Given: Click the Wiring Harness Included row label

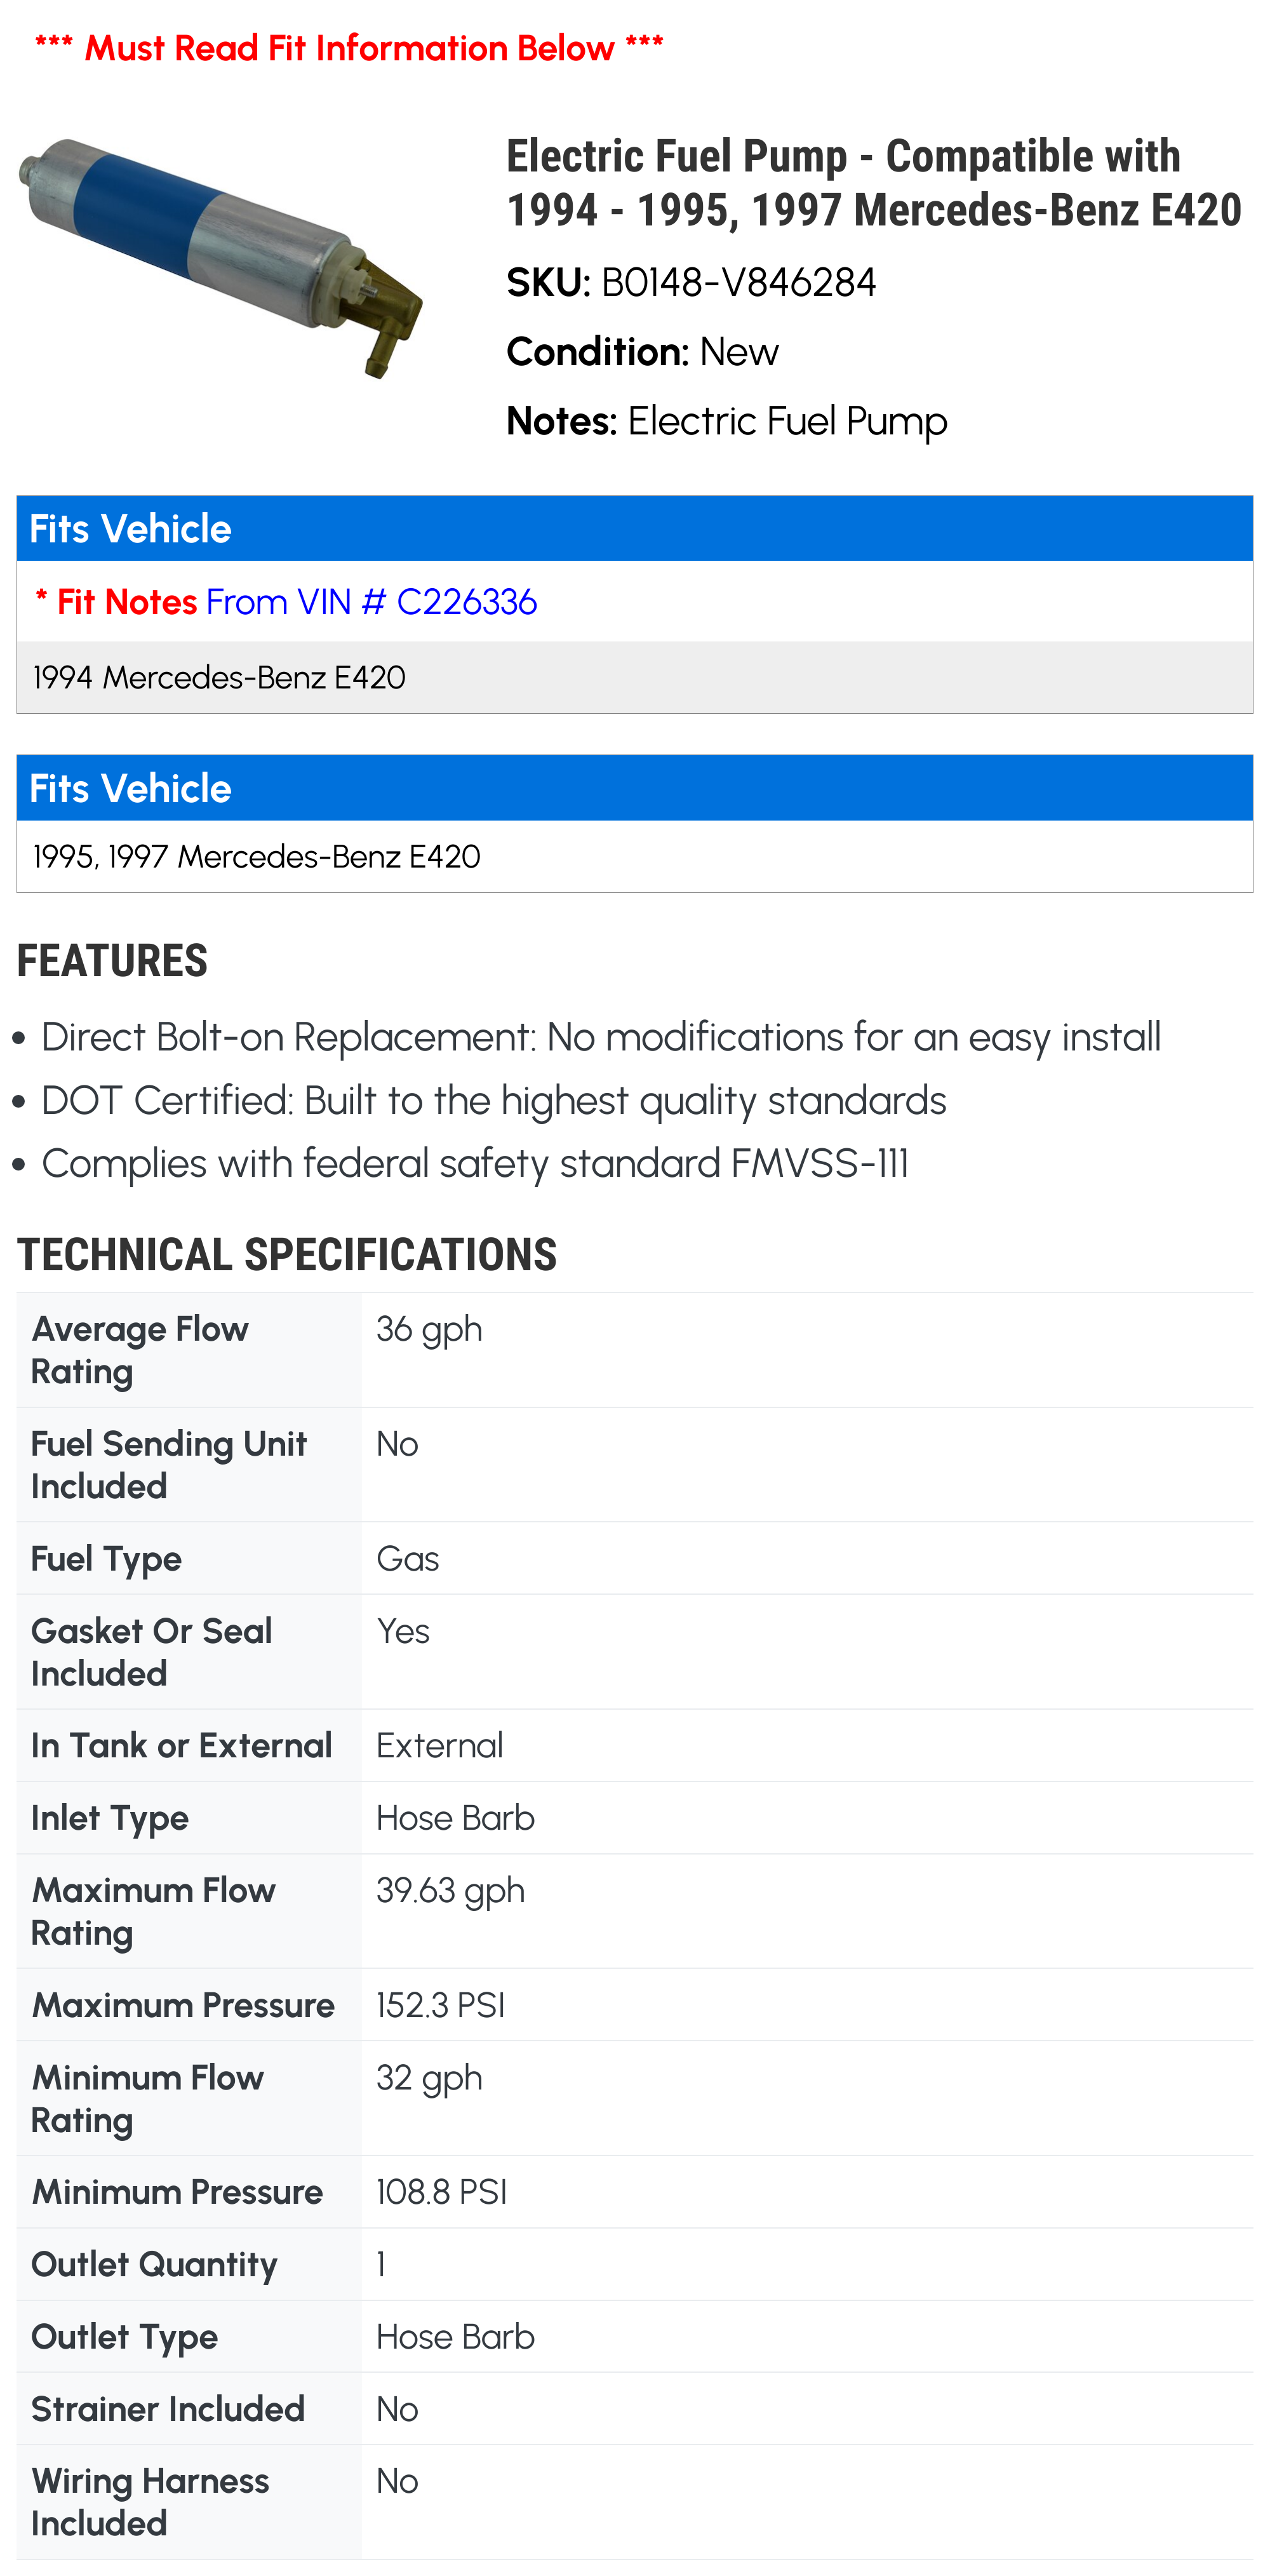Looking at the screenshot, I should tap(150, 2502).
